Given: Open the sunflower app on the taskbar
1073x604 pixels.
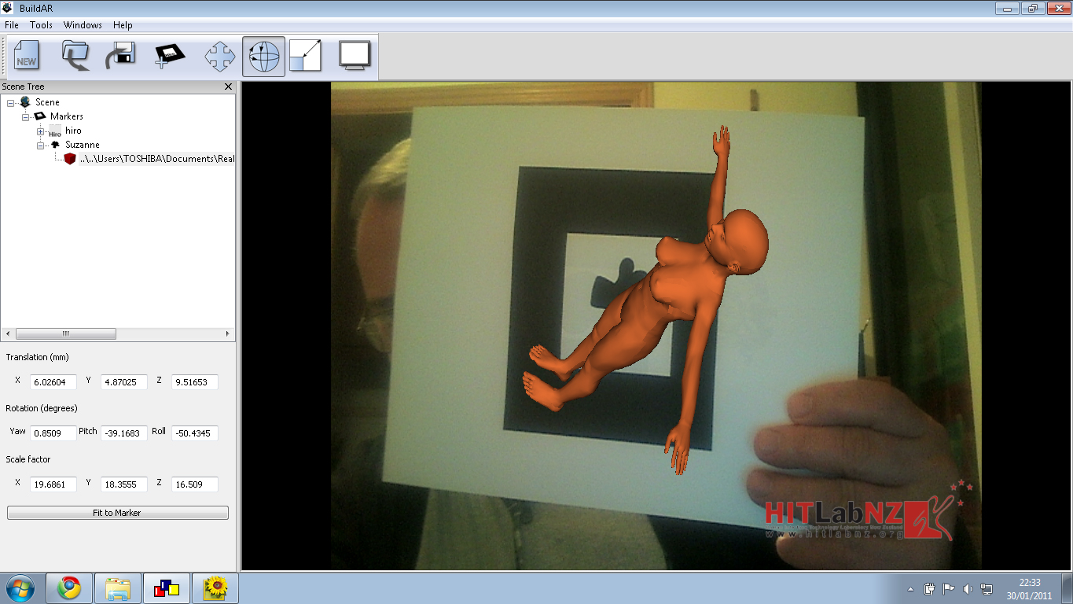Looking at the screenshot, I should (x=215, y=588).
